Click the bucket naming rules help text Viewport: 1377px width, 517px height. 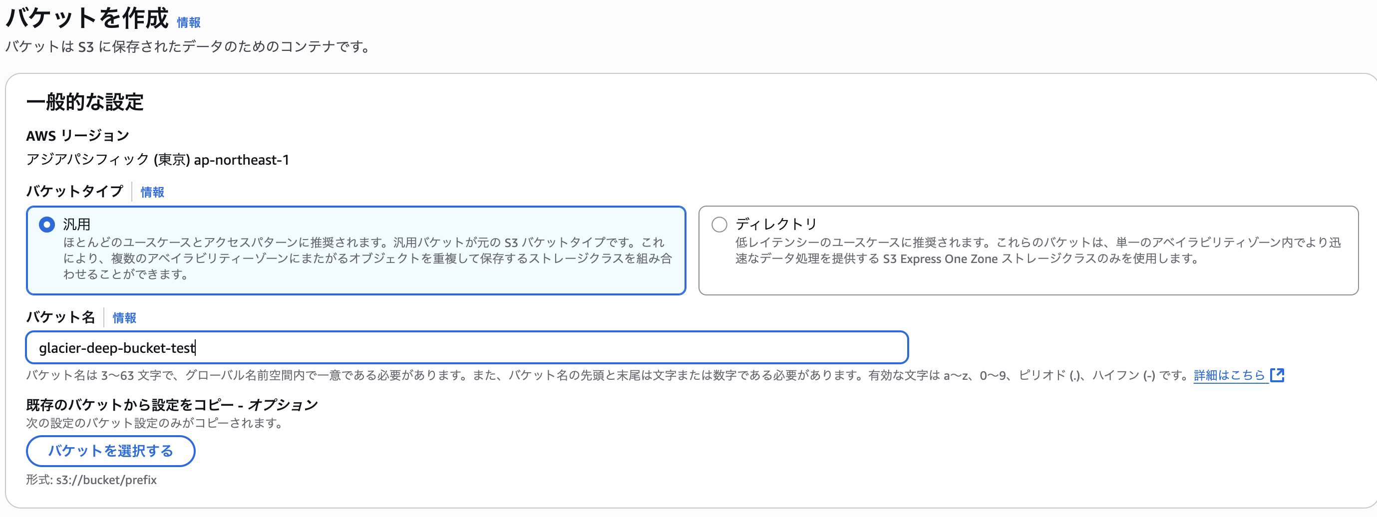(588, 375)
